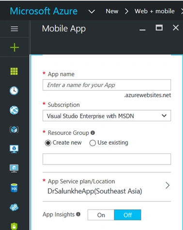183x230 pixels.
Task: Focus the App name input field
Action: [107, 85]
